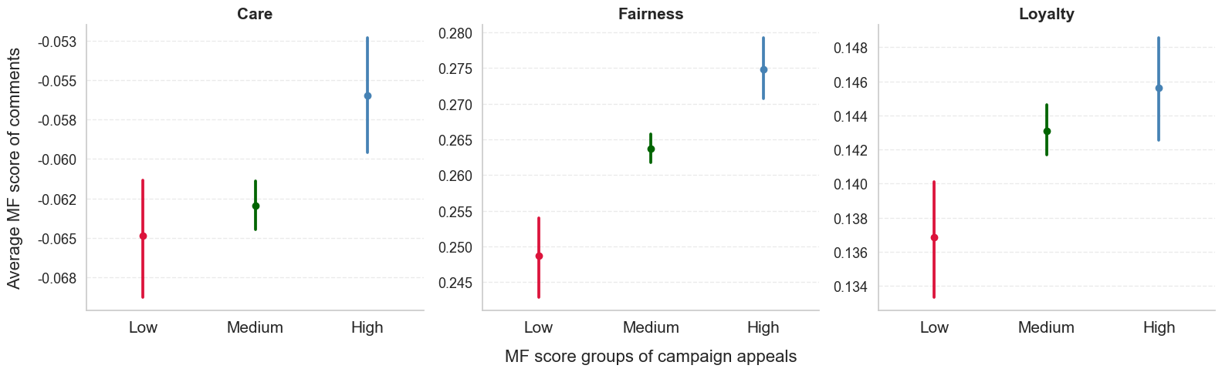Image resolution: width=1222 pixels, height=372 pixels.
Task: Click the x-axis label 'MF score groups of campaign appeals'
Action: (651, 357)
